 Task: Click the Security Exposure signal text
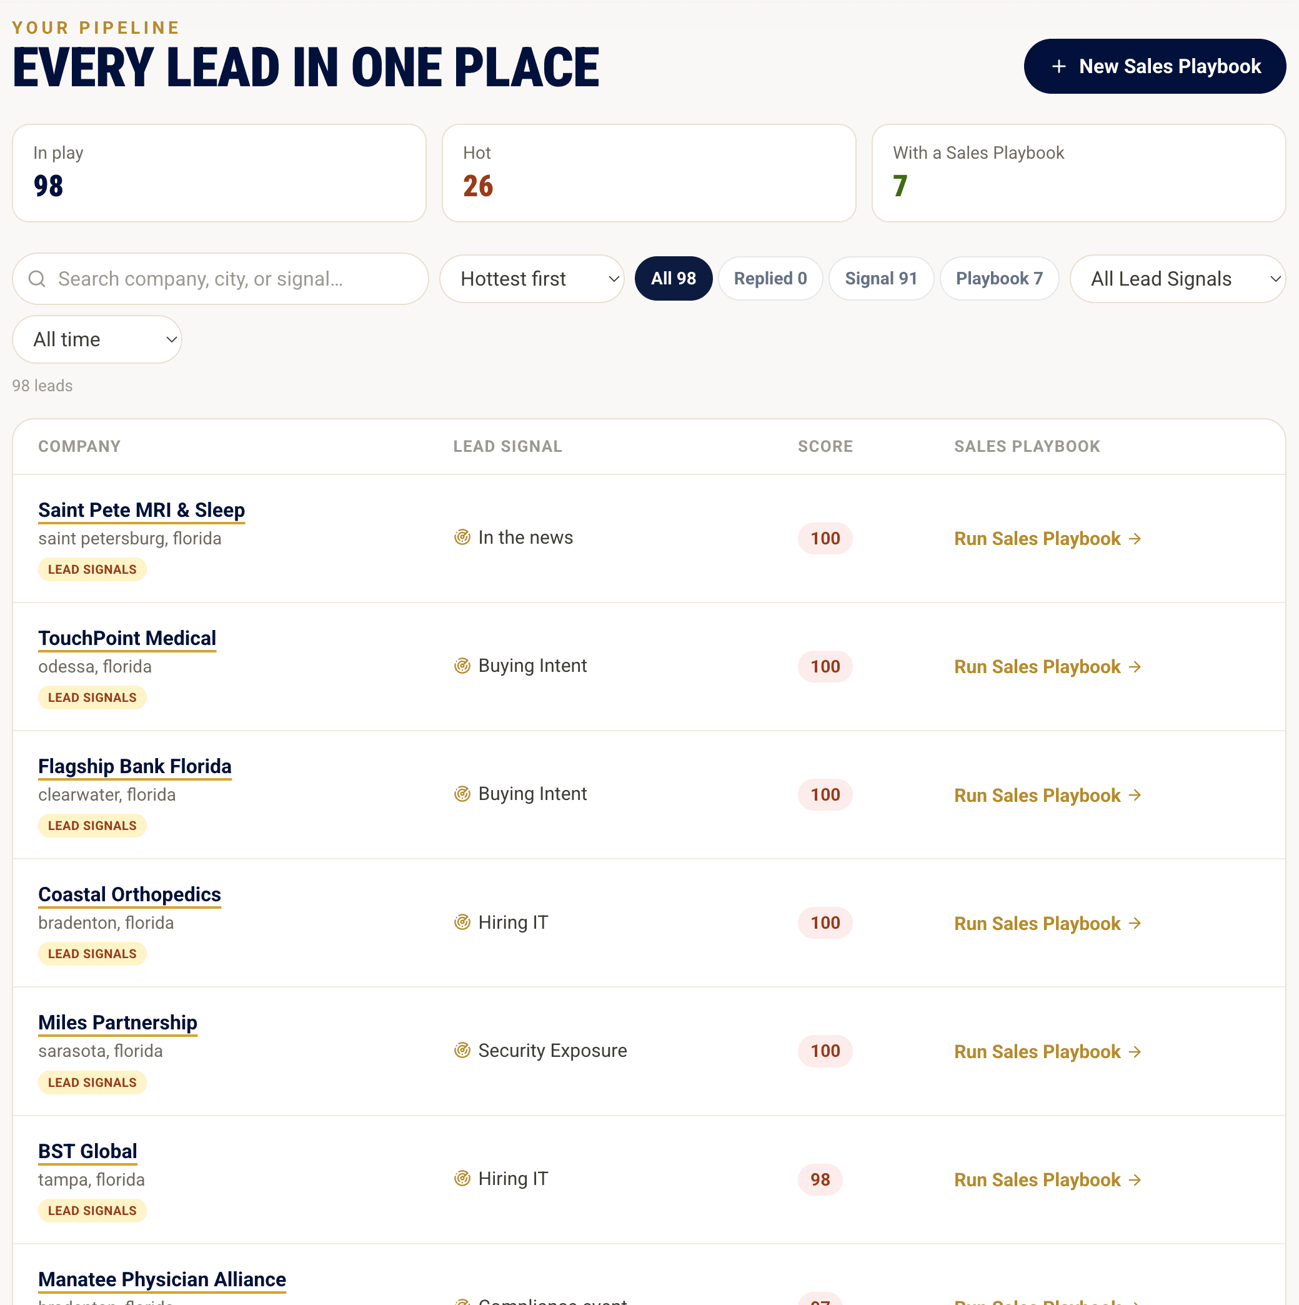pos(552,1051)
